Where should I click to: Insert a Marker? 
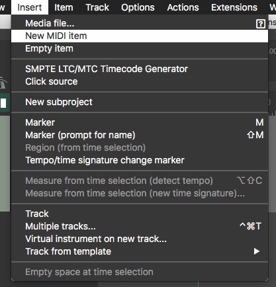coord(140,122)
